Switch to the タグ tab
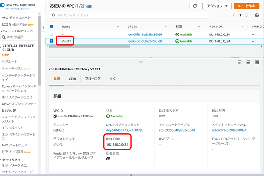Screen dimensions: 264x176 113,79
